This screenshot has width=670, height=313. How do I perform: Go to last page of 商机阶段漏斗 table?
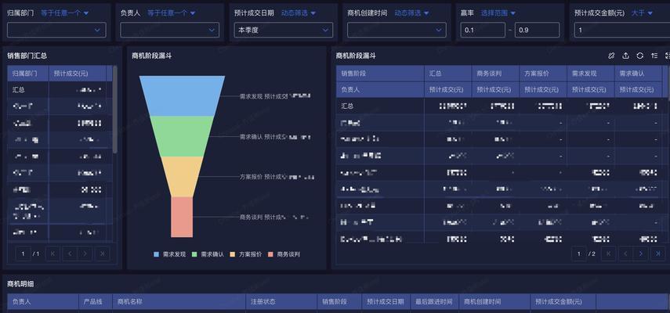click(x=657, y=254)
